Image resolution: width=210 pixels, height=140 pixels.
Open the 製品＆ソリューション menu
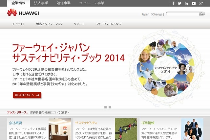[x=49, y=24]
